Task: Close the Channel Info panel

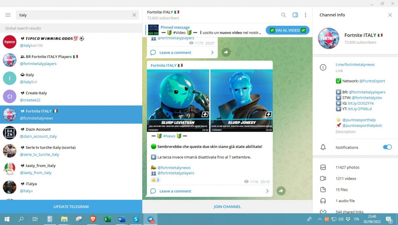Action: click(x=390, y=15)
